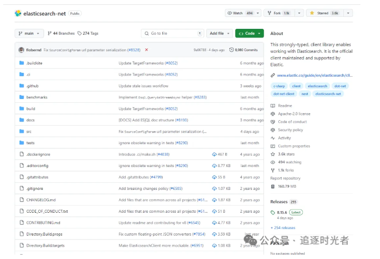
Task: Click the .dockerignore file icon
Action: (x=22, y=154)
